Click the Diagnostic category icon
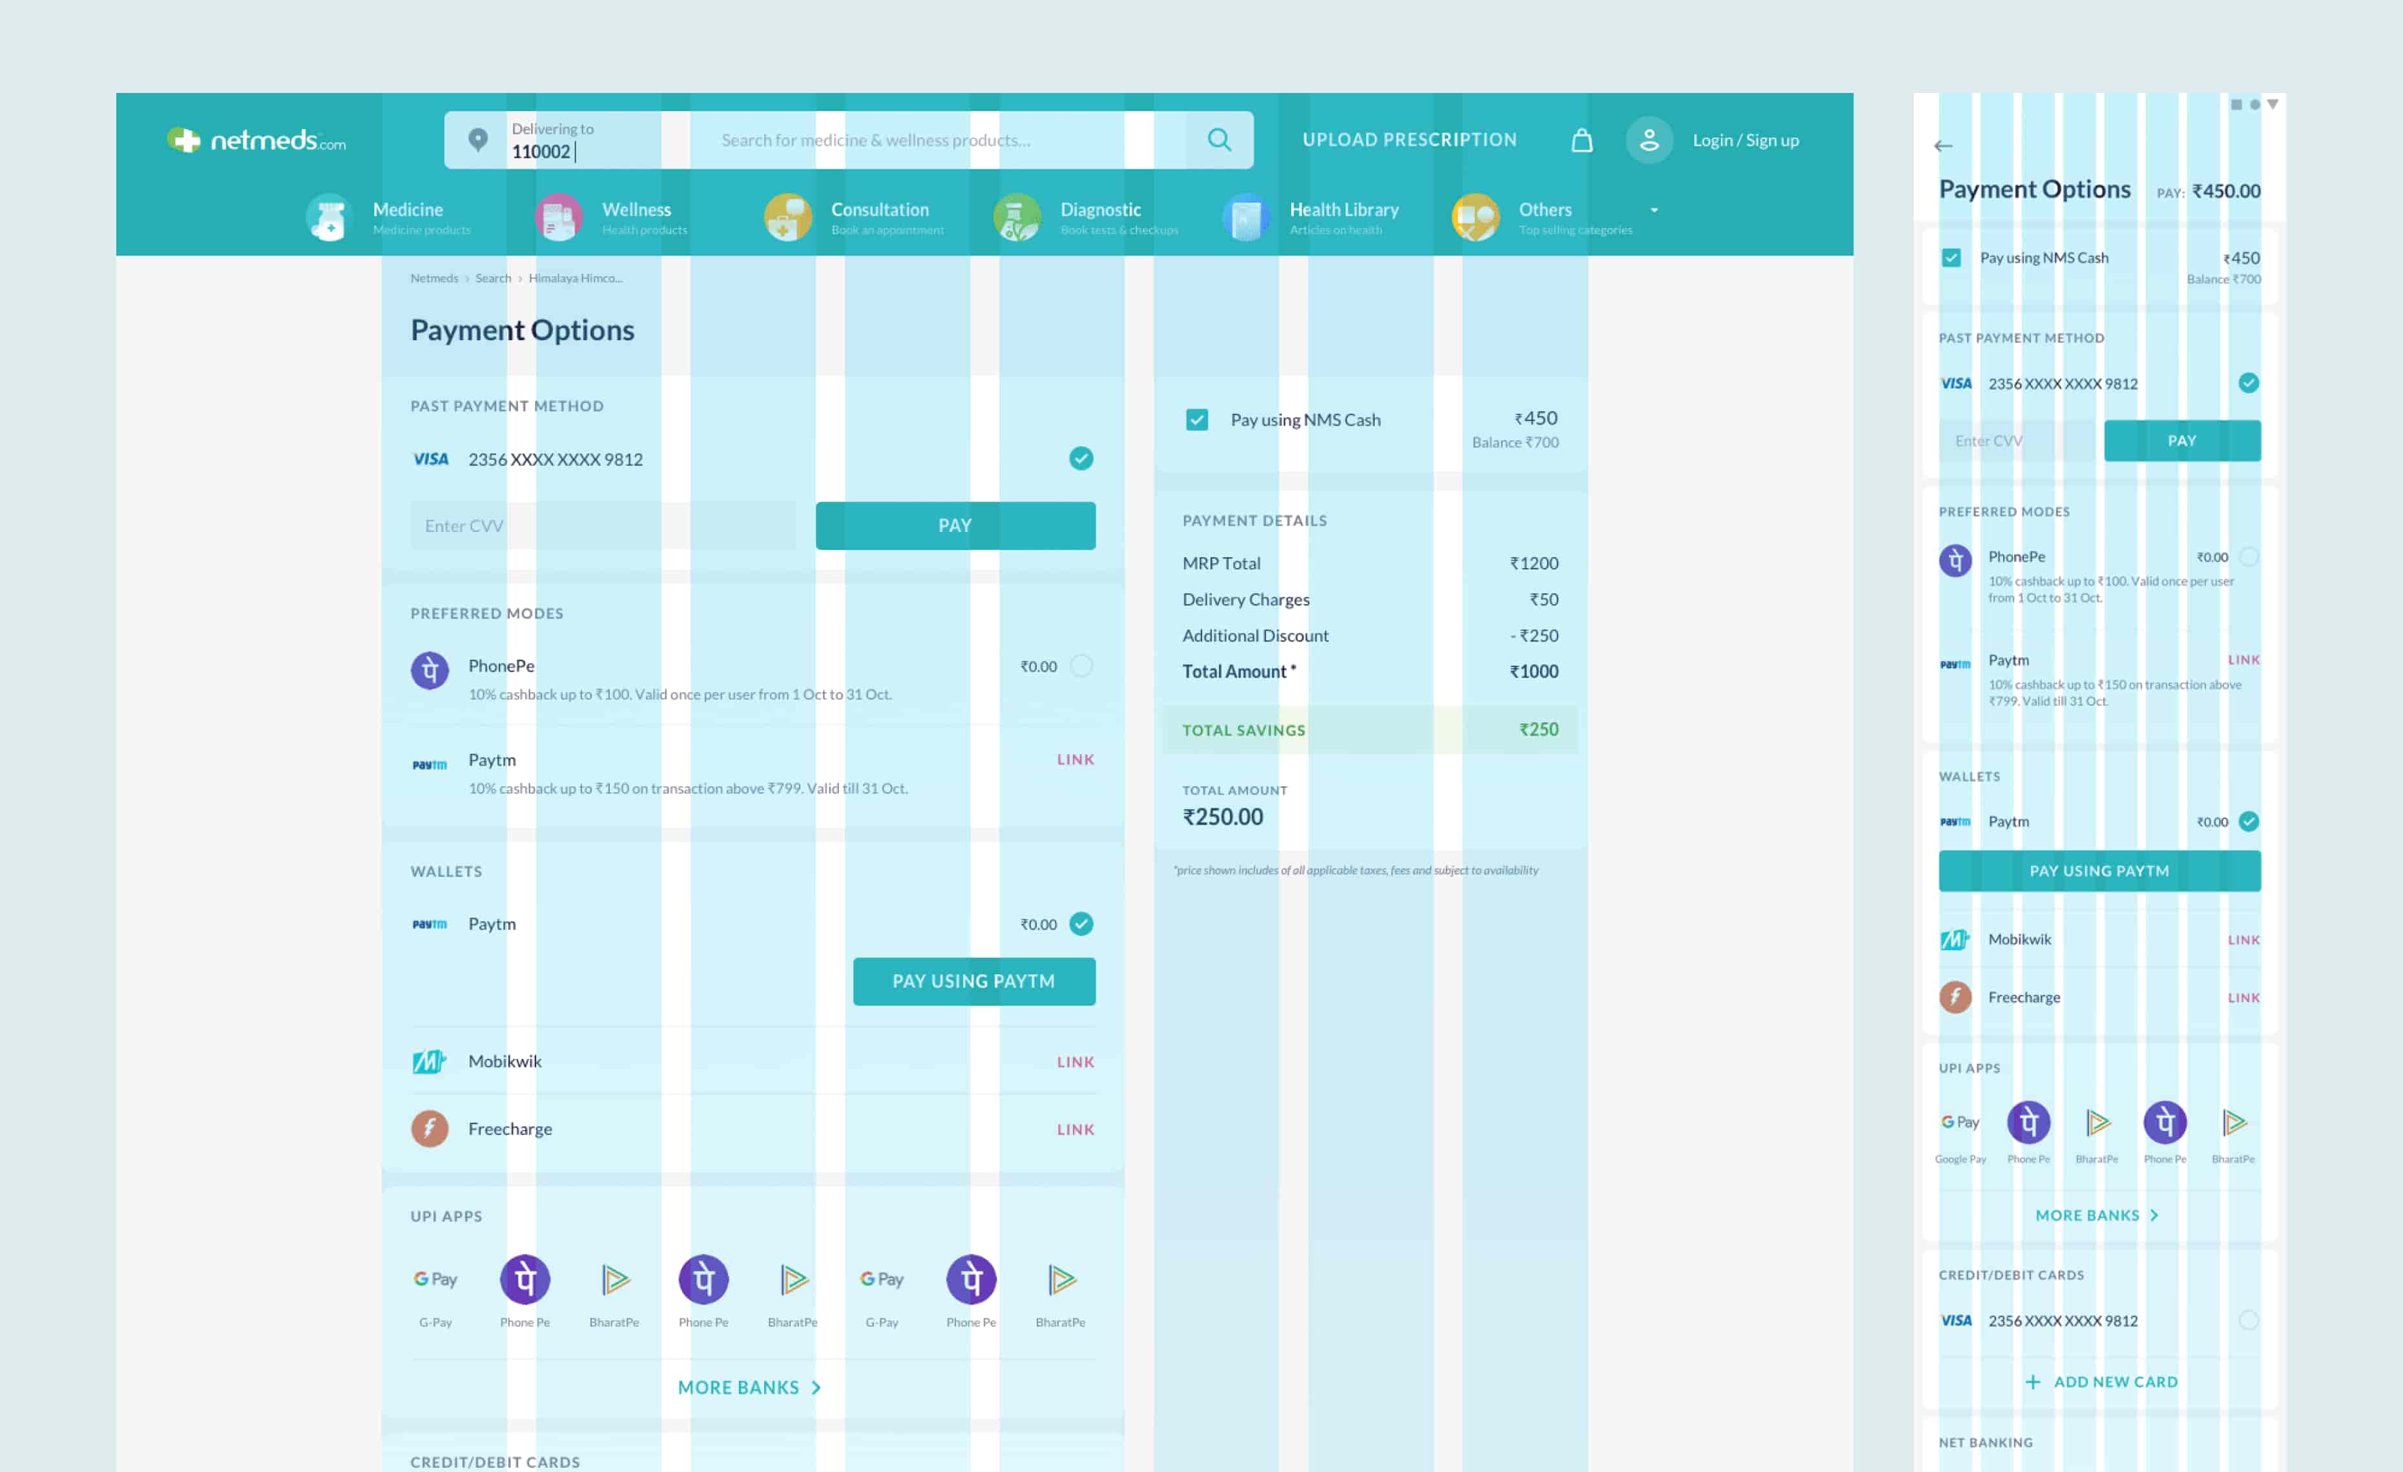 (1017, 218)
